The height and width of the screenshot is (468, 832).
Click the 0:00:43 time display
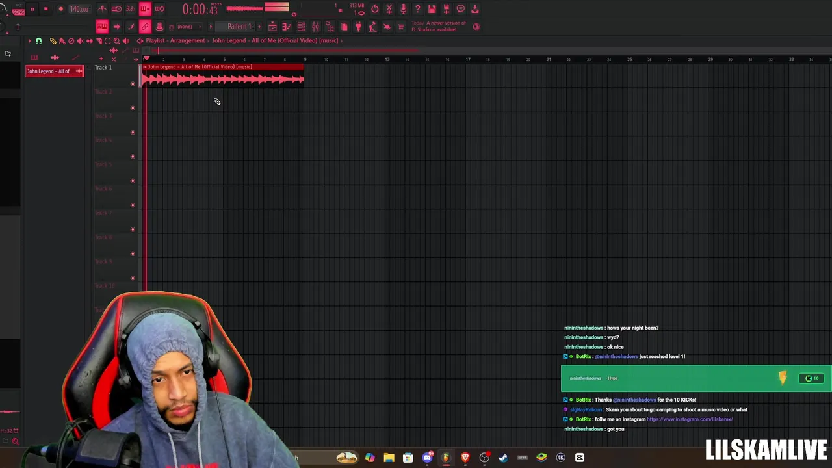click(200, 9)
